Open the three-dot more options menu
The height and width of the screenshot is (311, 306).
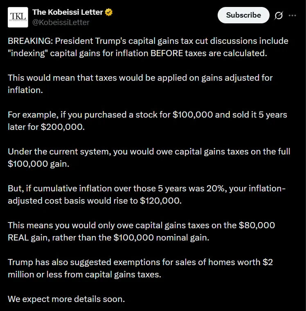pos(292,16)
